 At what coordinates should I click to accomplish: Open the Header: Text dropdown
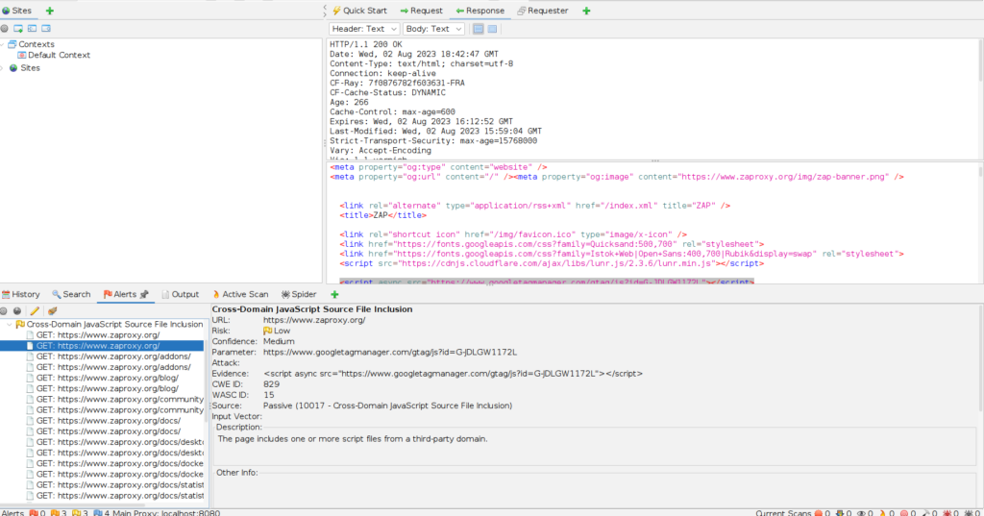(x=363, y=29)
